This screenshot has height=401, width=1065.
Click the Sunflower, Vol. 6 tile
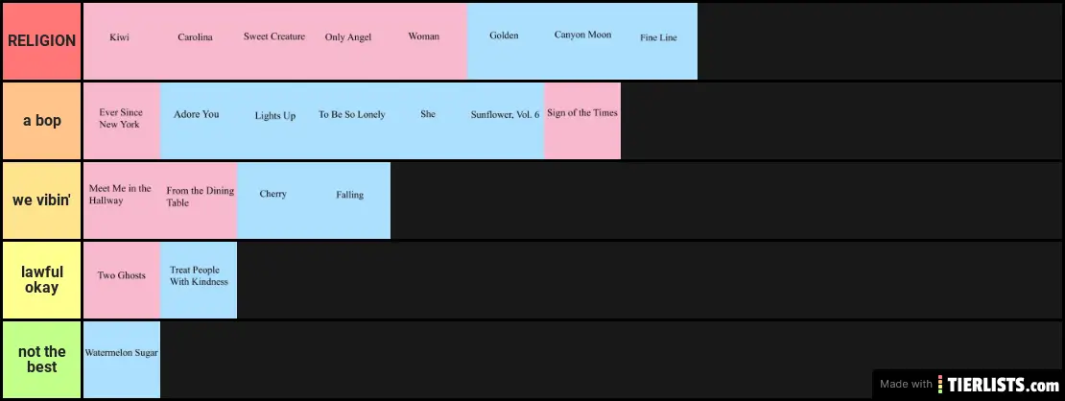tap(506, 121)
